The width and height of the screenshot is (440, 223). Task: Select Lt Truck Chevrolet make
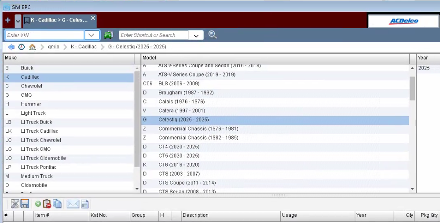tap(69, 140)
